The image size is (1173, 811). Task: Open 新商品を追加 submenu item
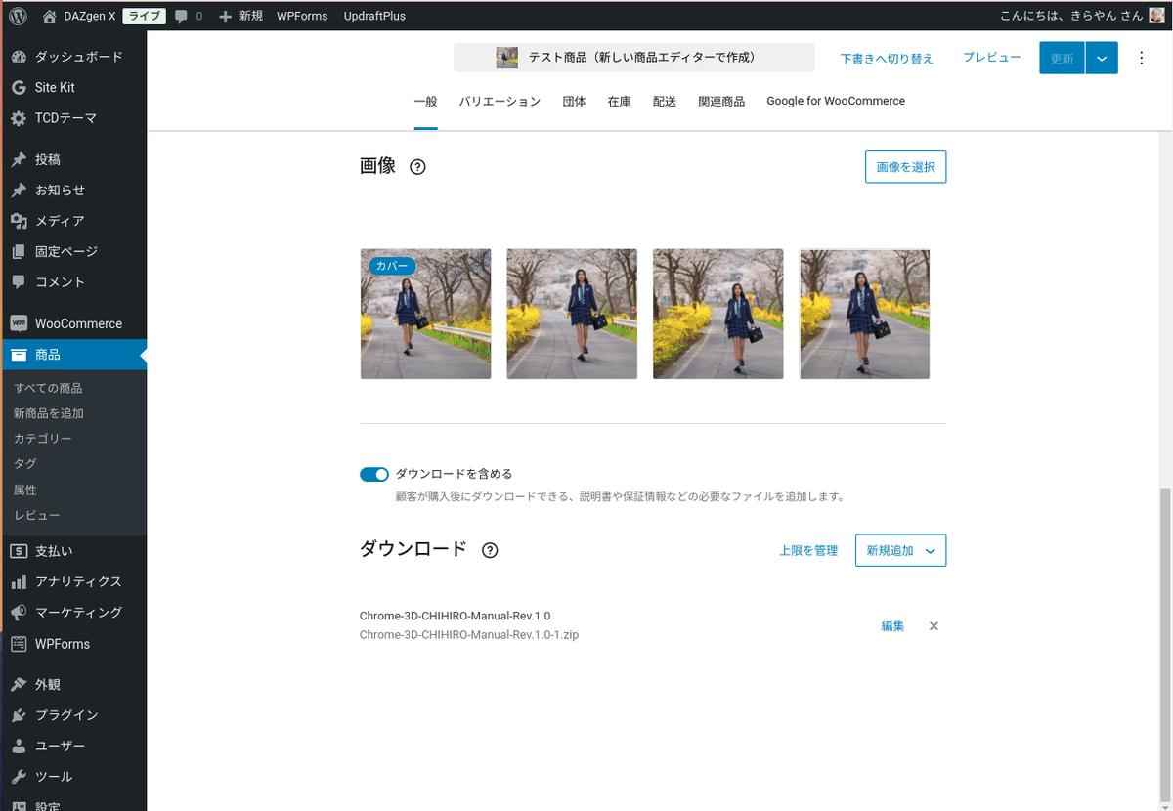pos(49,413)
